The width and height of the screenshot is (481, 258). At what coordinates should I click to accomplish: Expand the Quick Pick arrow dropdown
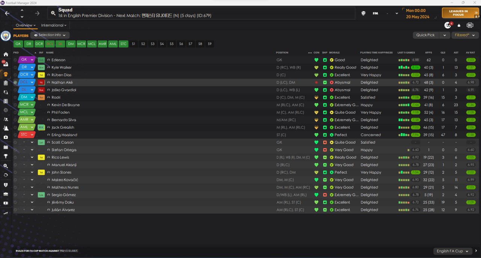445,35
